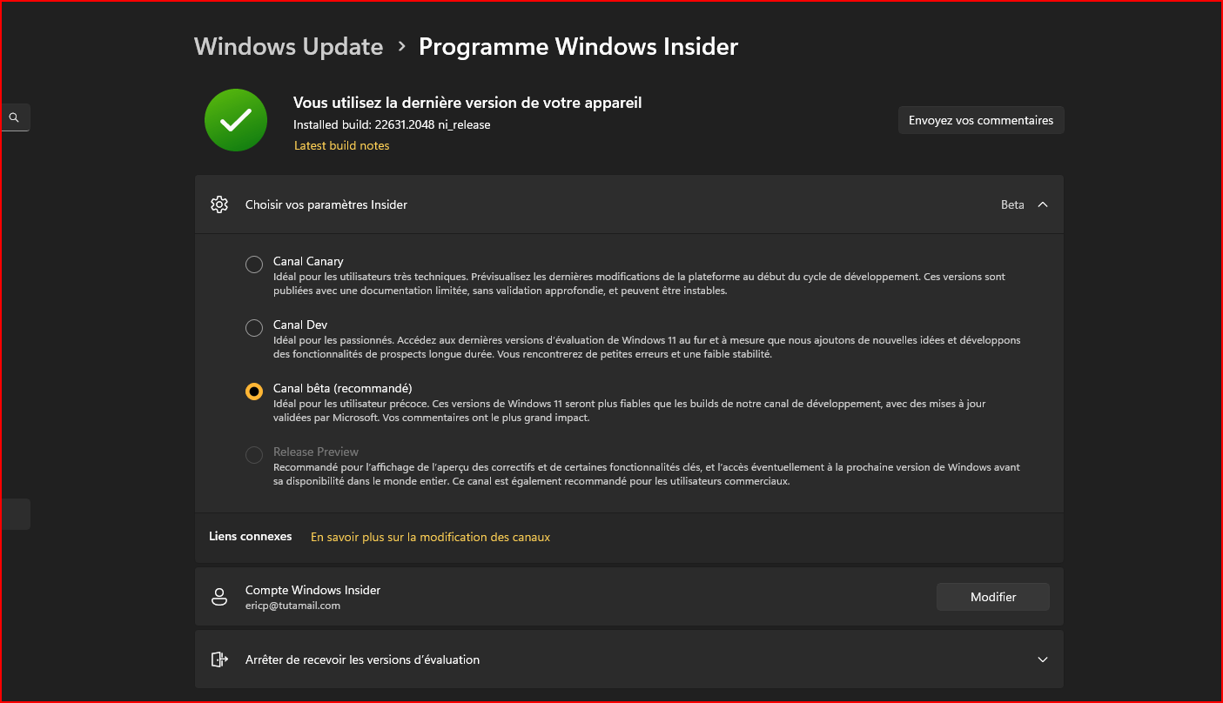Click the Modifier account button
Viewport: 1223px width, 703px height.
pyautogui.click(x=993, y=597)
